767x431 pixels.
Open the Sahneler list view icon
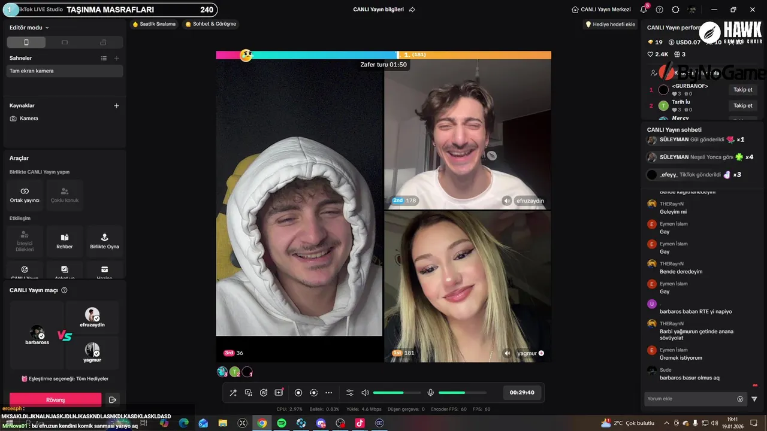[104, 58]
